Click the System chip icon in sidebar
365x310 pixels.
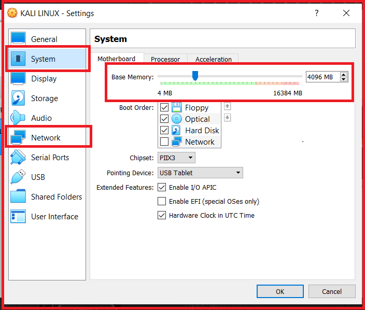point(18,59)
